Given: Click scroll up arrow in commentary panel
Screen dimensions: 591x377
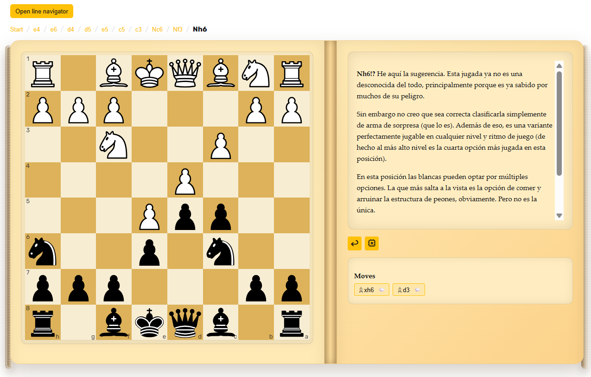Looking at the screenshot, I should [559, 65].
